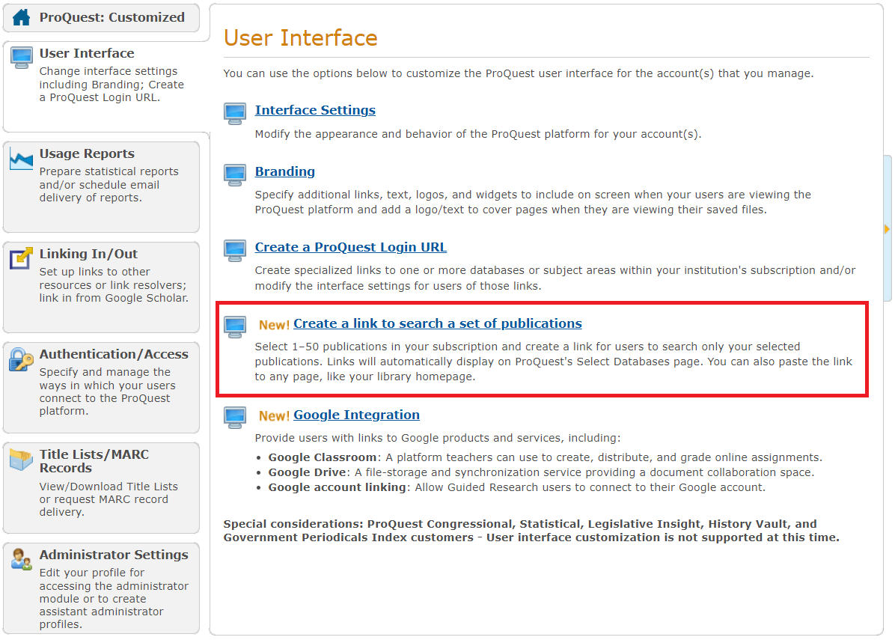Open the Interface Settings link
Viewport: 895px width, 640px height.
click(315, 110)
